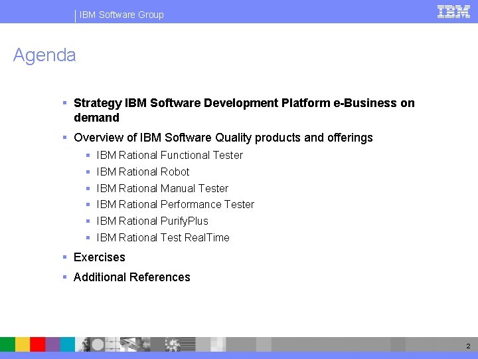The height and width of the screenshot is (359, 478).
Task: Select 'IBM Rational Performance Tester' item
Action: tap(175, 204)
